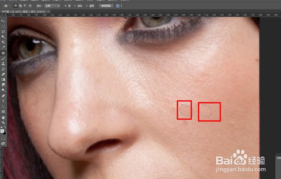This screenshot has width=281, height=179.
Task: Select the Hand tool
Action: click(3, 118)
